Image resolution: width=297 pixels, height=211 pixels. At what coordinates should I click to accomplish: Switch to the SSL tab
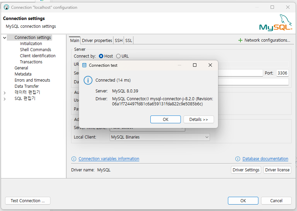[129, 40]
